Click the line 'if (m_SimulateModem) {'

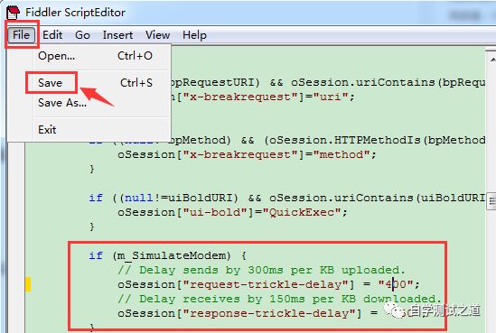click(x=168, y=255)
